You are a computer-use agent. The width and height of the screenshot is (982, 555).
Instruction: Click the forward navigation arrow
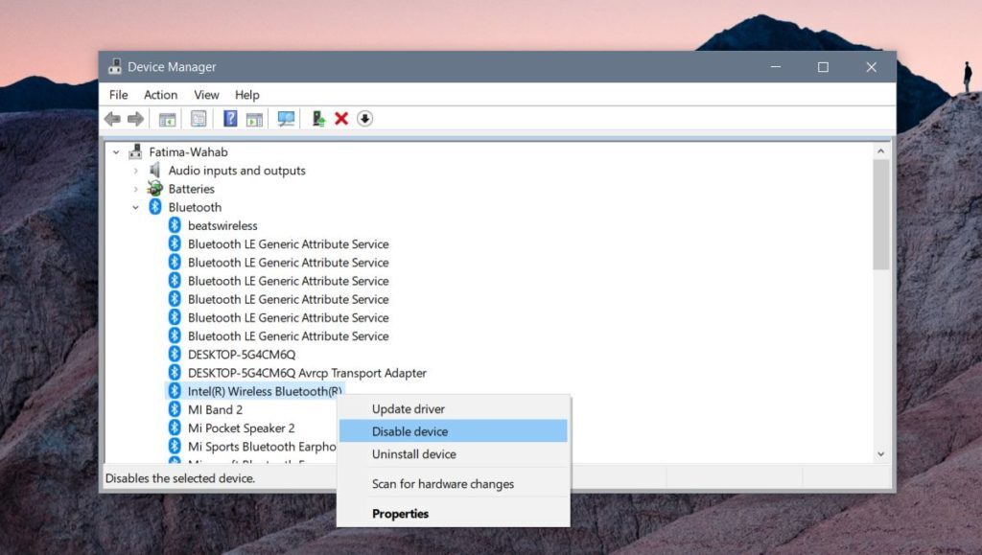(x=137, y=118)
